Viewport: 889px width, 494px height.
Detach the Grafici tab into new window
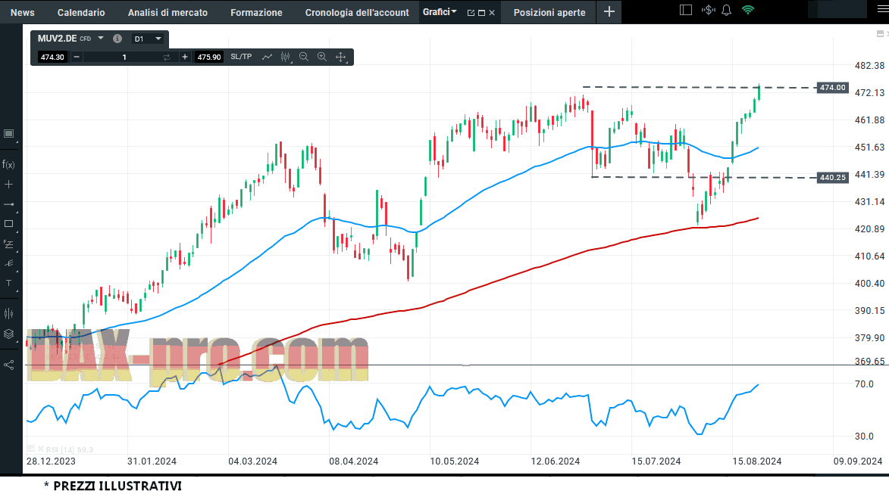tap(471, 12)
